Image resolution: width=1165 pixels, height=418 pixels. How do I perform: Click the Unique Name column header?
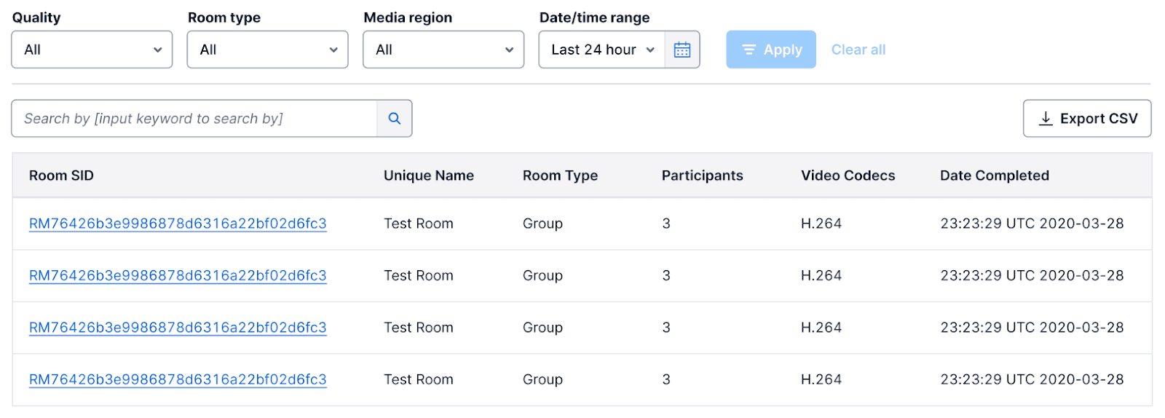coord(428,176)
